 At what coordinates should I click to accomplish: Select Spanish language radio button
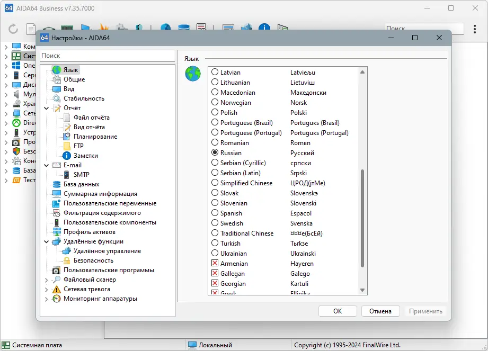click(x=215, y=213)
